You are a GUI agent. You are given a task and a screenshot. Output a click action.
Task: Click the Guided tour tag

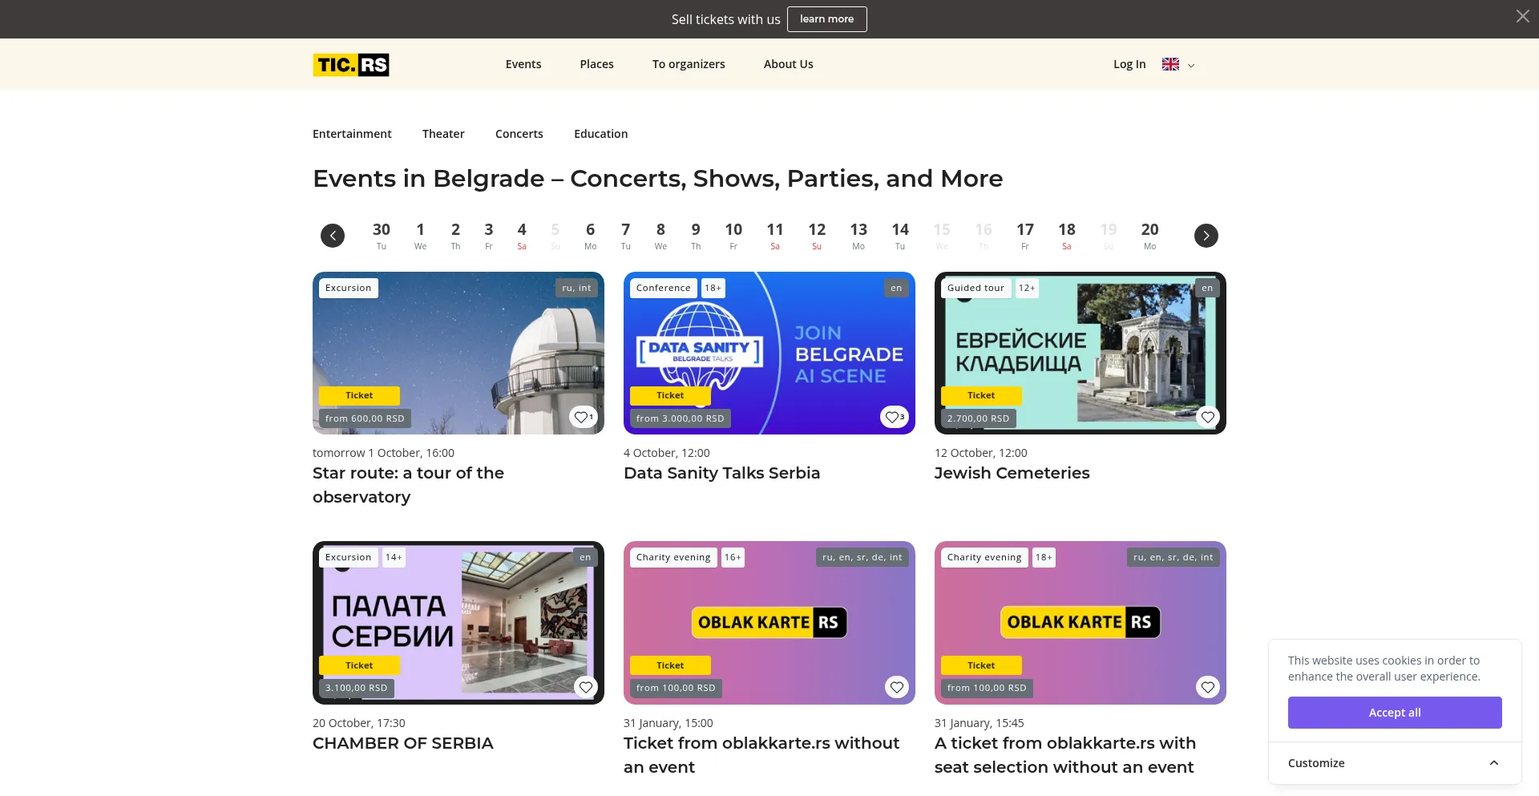[x=976, y=288]
